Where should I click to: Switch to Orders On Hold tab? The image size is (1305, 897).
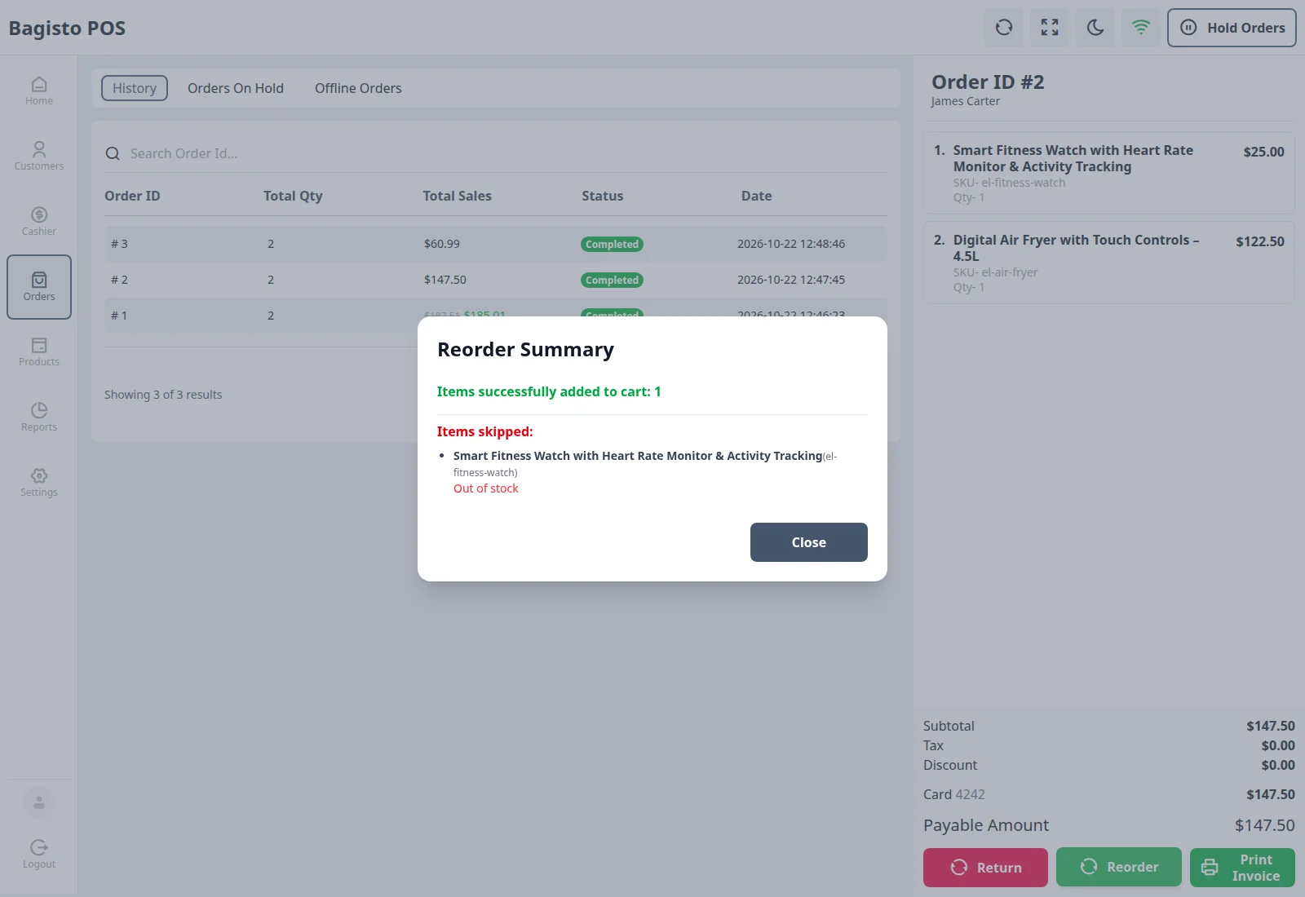click(x=236, y=88)
